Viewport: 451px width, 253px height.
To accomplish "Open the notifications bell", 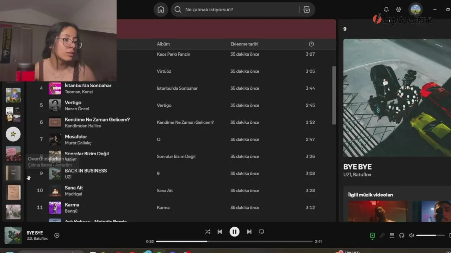I will (386, 9).
